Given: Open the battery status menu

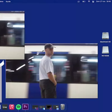Looking at the screenshot, I should coord(84,1).
